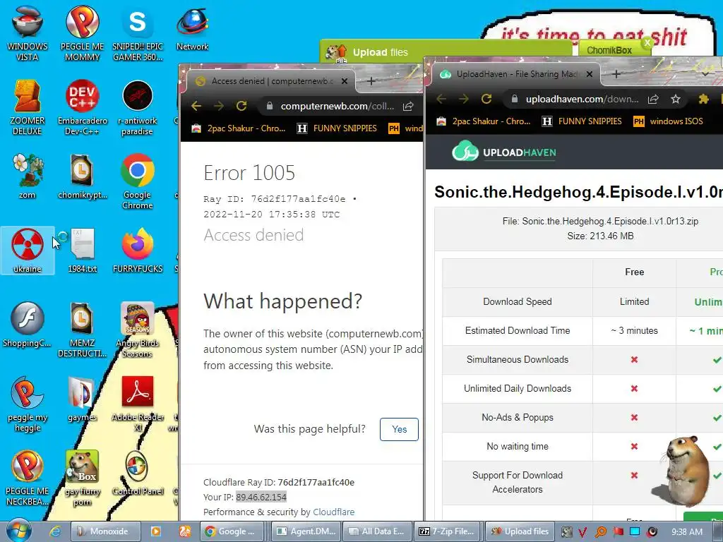Switch to Google Chrome taskbar button

233,531
